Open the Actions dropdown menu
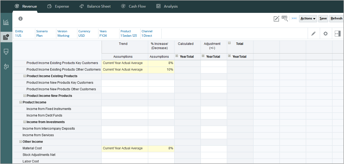The image size is (344, 164). coord(308,18)
